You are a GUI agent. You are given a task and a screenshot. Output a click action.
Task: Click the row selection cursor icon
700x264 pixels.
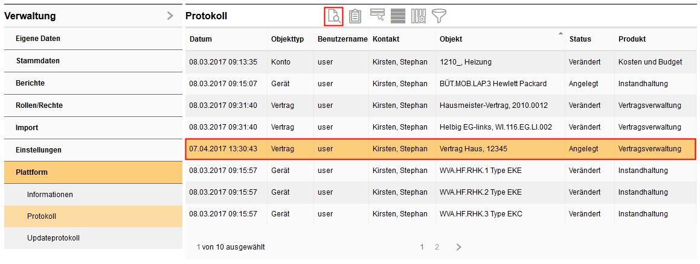point(377,16)
